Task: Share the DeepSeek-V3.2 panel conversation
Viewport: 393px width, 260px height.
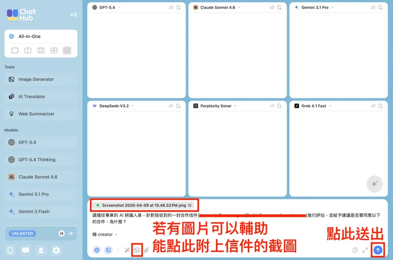Action: click(171, 106)
